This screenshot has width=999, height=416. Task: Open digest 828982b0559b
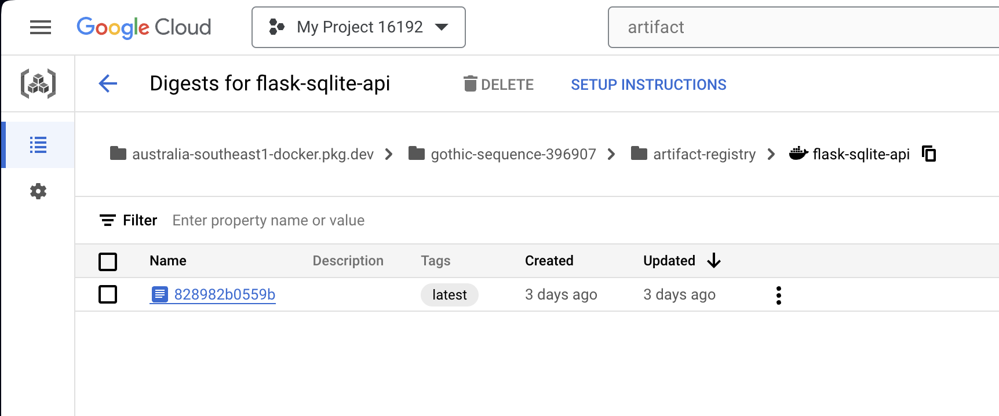pyautogui.click(x=224, y=294)
